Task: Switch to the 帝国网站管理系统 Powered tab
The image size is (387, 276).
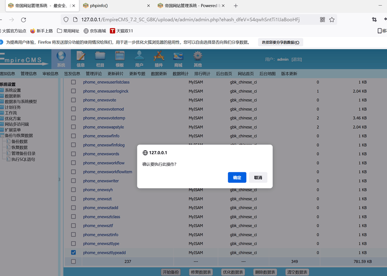Action: pos(191,6)
